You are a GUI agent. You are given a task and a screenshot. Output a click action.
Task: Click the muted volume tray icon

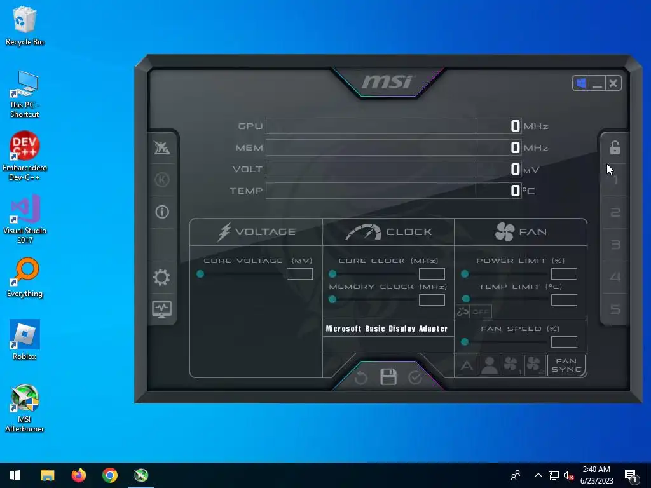pos(569,475)
